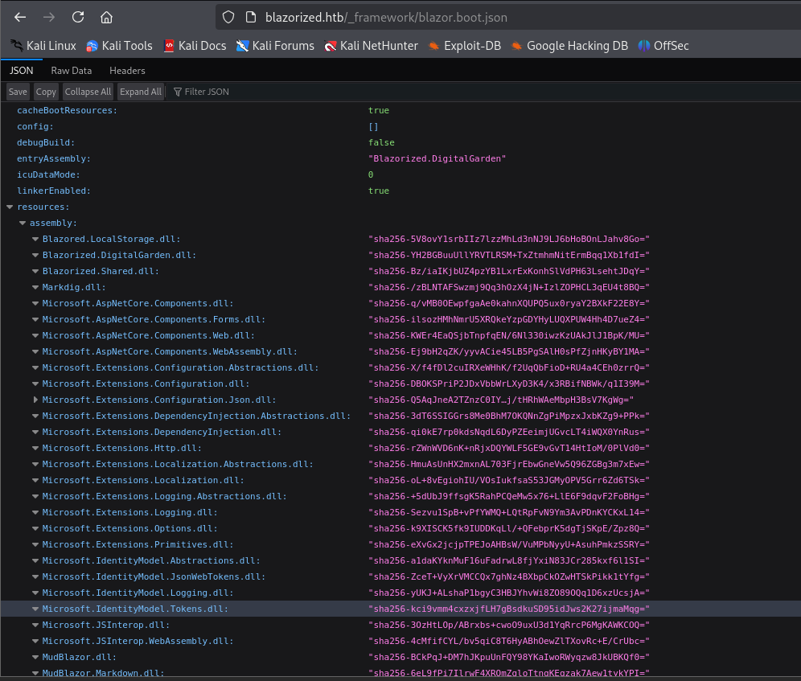Click the Save button
This screenshot has height=681, width=801.
click(x=18, y=92)
